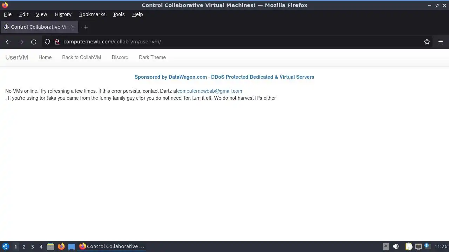
Task: Click Back to CollabVM link
Action: (81, 57)
